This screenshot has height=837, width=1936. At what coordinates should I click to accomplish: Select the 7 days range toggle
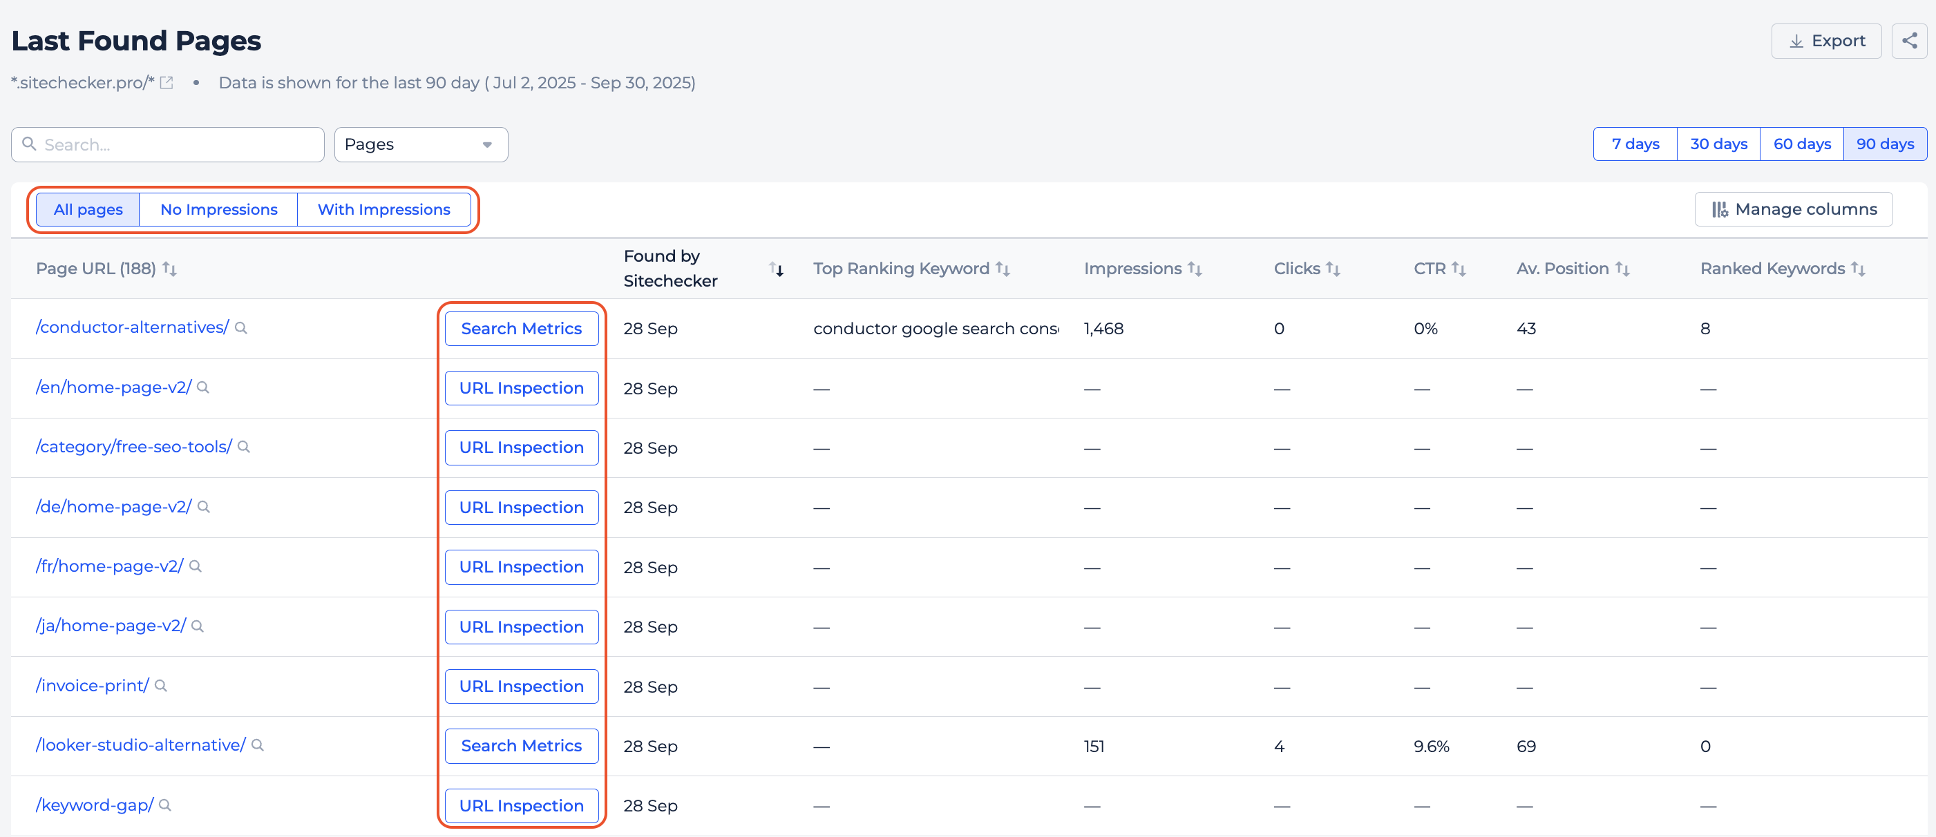(x=1635, y=144)
